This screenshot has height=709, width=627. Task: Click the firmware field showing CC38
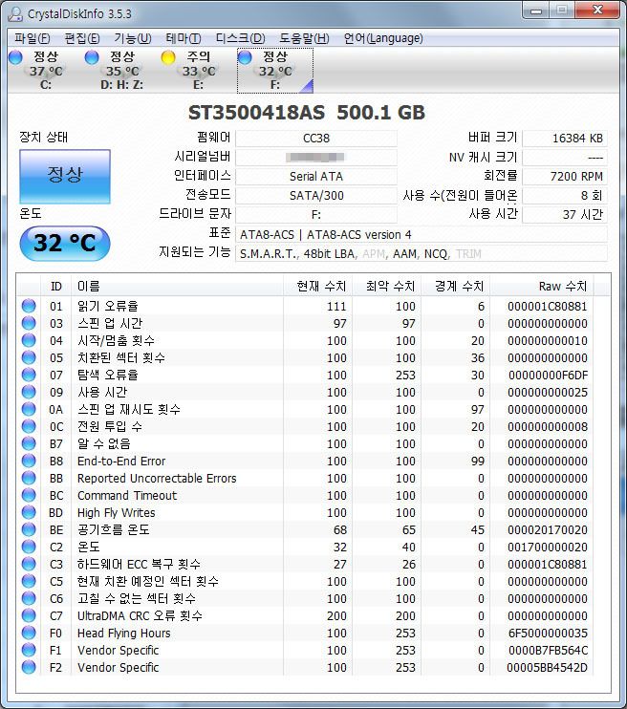[x=316, y=139]
